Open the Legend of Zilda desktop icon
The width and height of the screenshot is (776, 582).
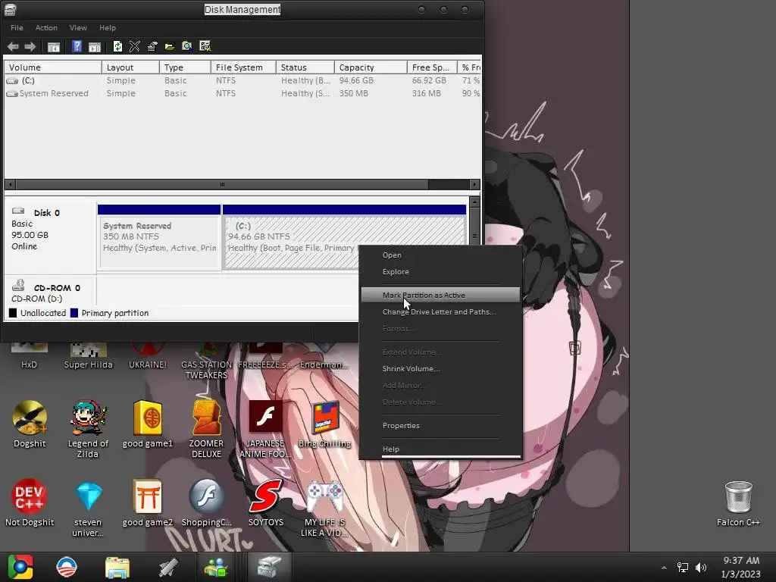[x=88, y=429]
